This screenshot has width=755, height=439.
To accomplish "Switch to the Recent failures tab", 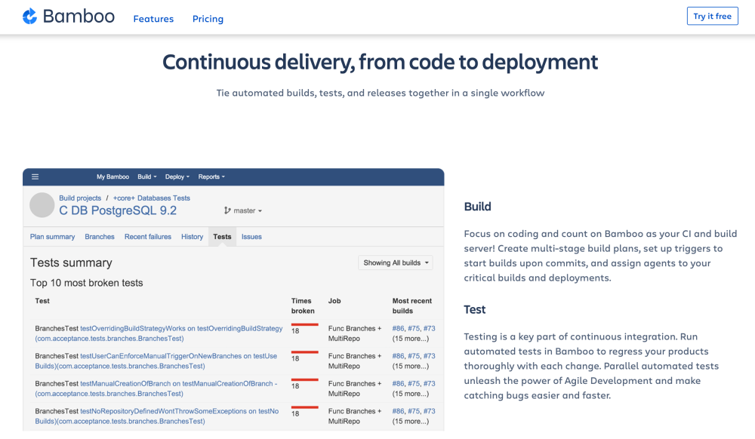I will [148, 237].
